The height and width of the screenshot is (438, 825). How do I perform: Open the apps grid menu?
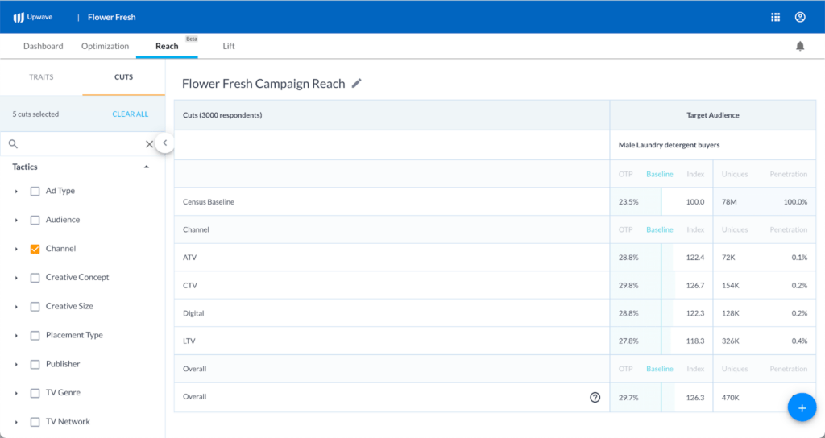point(776,18)
